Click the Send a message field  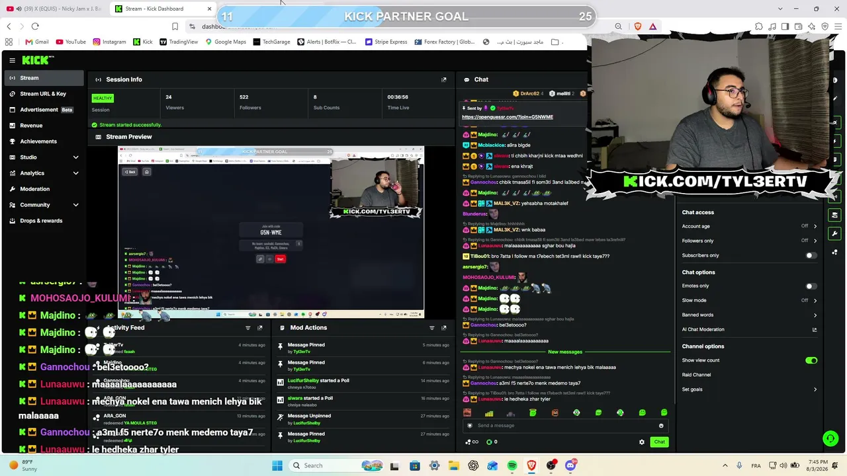(566, 426)
